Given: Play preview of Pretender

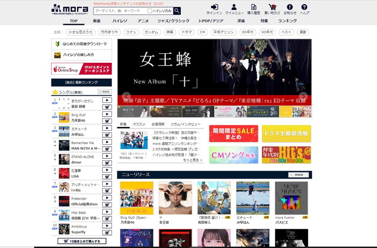Looking at the screenshot, I should (x=107, y=198).
